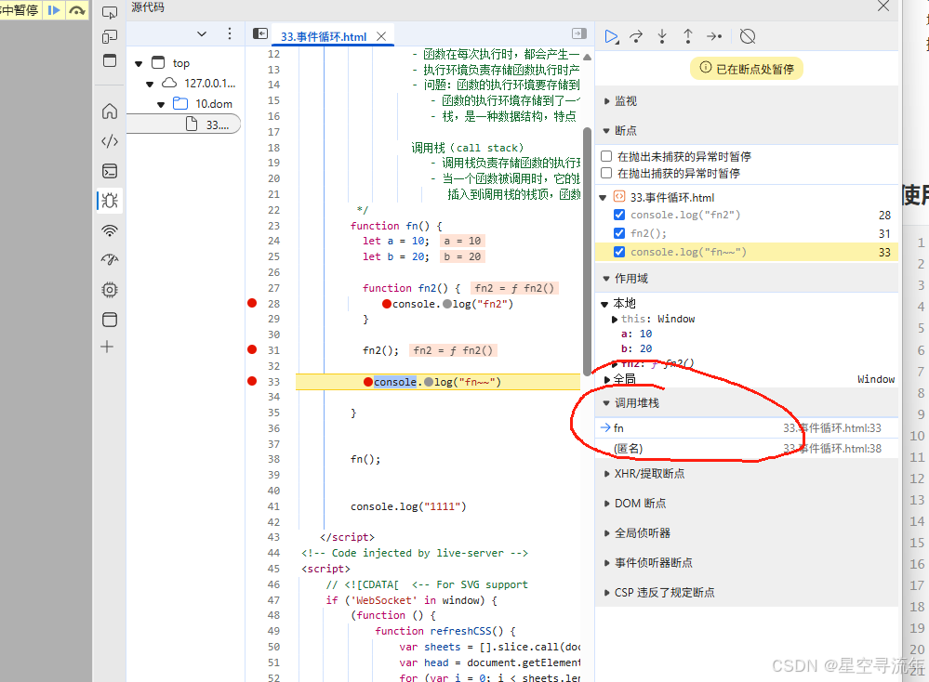The width and height of the screenshot is (929, 682).
Task: Open navigator more options dots
Action: tap(230, 33)
